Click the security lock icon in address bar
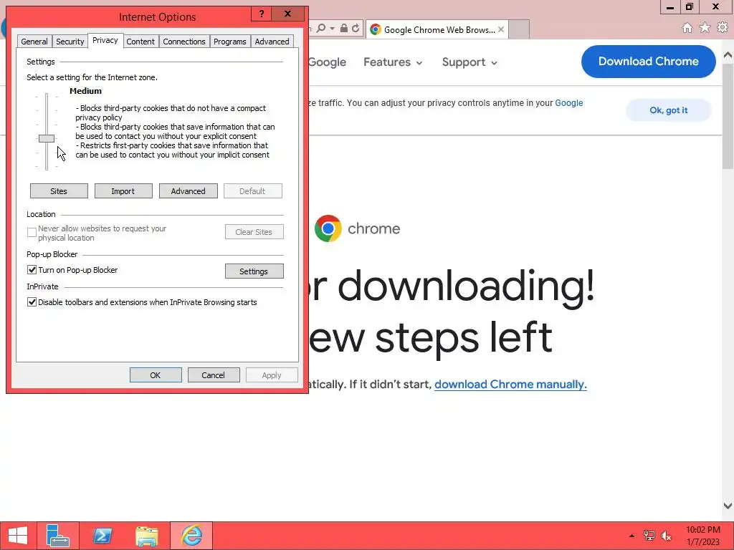Image resolution: width=734 pixels, height=550 pixels. click(343, 29)
